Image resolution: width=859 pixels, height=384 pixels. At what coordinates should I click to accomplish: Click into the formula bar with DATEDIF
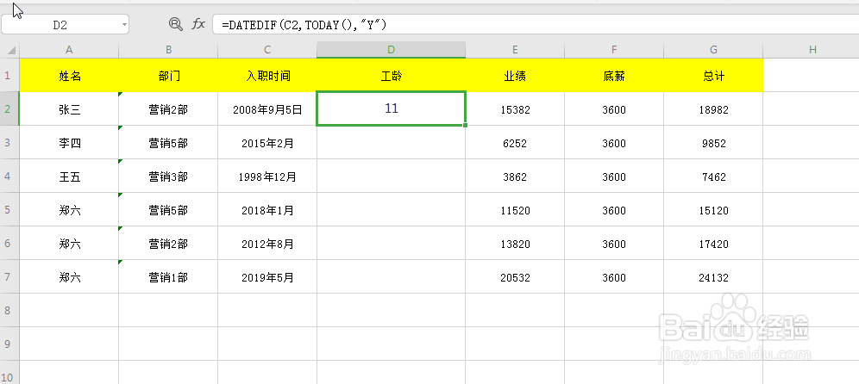(517, 25)
